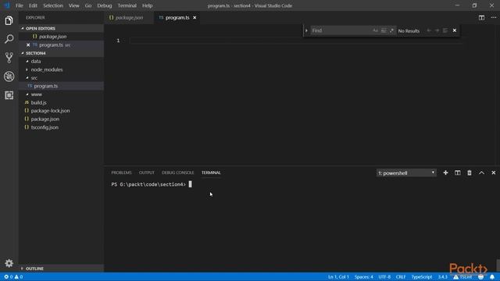Select the Terminal panel tab
The image size is (500, 281).
[x=211, y=173]
